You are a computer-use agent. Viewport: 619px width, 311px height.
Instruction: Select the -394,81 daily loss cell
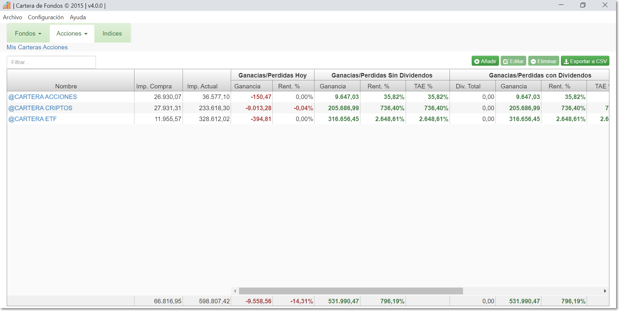click(252, 119)
